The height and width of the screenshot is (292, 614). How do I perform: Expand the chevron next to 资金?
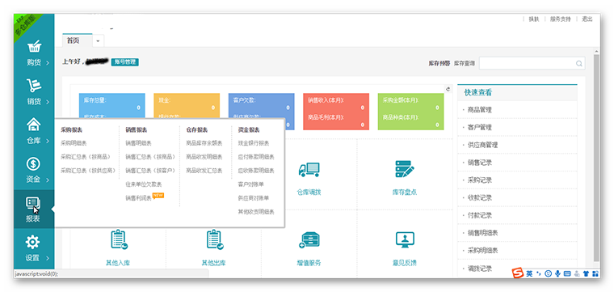click(x=48, y=180)
